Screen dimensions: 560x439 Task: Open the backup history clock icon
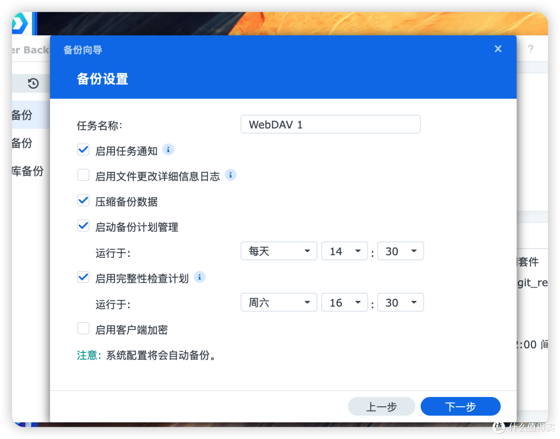pos(33,84)
